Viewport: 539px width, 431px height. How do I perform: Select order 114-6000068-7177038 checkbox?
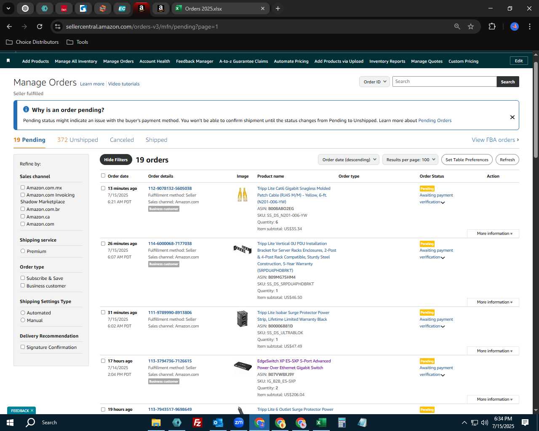[103, 243]
